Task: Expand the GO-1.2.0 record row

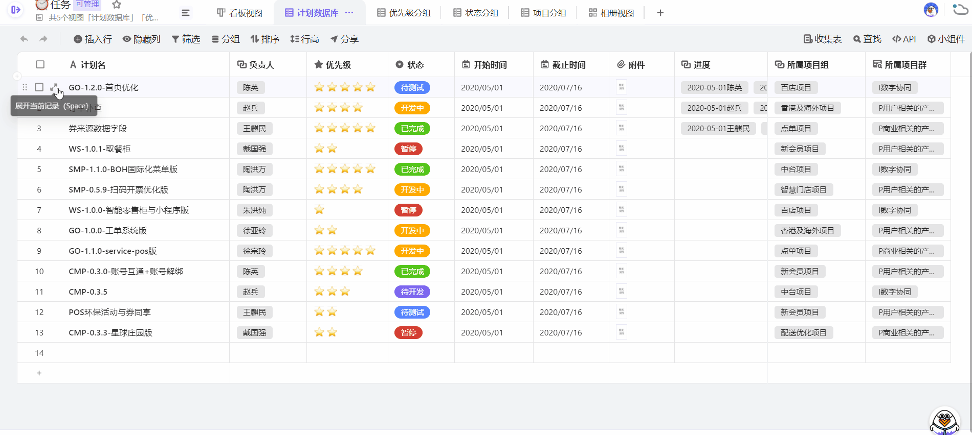Action: [x=54, y=87]
